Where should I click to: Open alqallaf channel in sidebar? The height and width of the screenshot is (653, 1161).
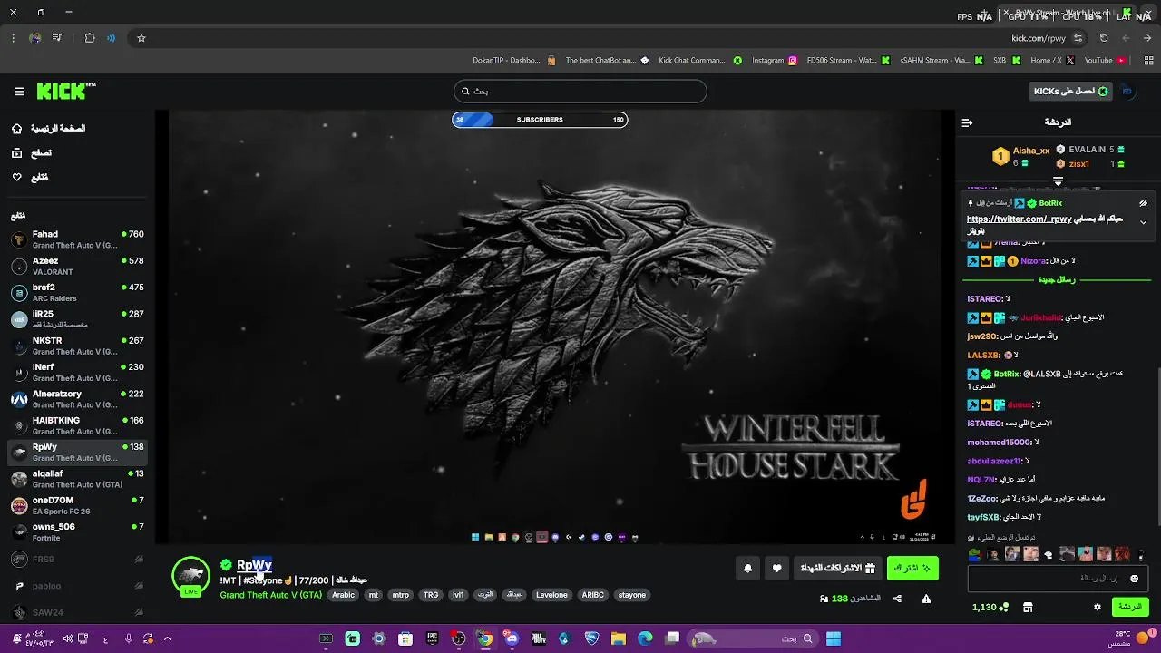[77, 479]
